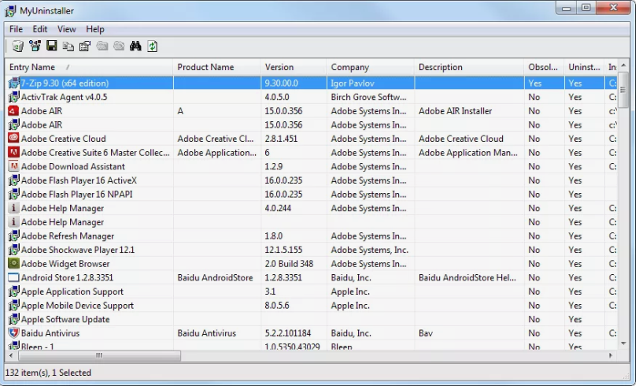Click the Baidu AndroidStore Hel... description cell
Image resolution: width=639 pixels, height=386 pixels.
pos(467,278)
